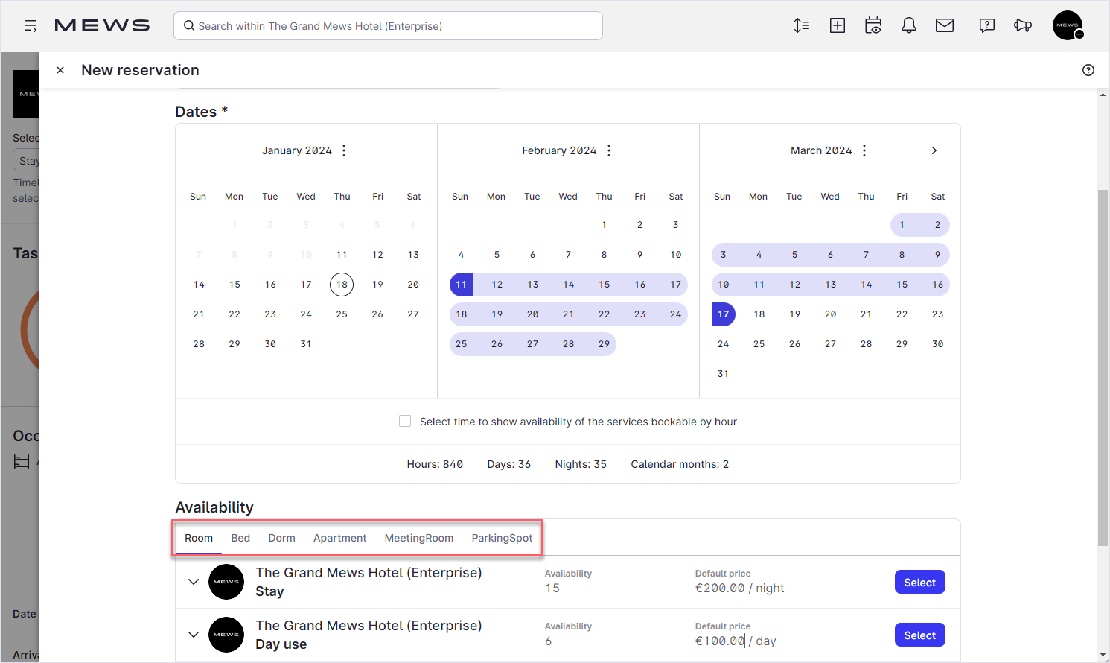Pick February 11 start date
The width and height of the screenshot is (1110, 663).
click(462, 285)
